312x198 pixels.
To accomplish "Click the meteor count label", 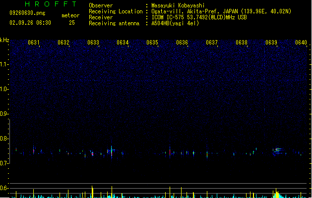I will pyautogui.click(x=70, y=15).
